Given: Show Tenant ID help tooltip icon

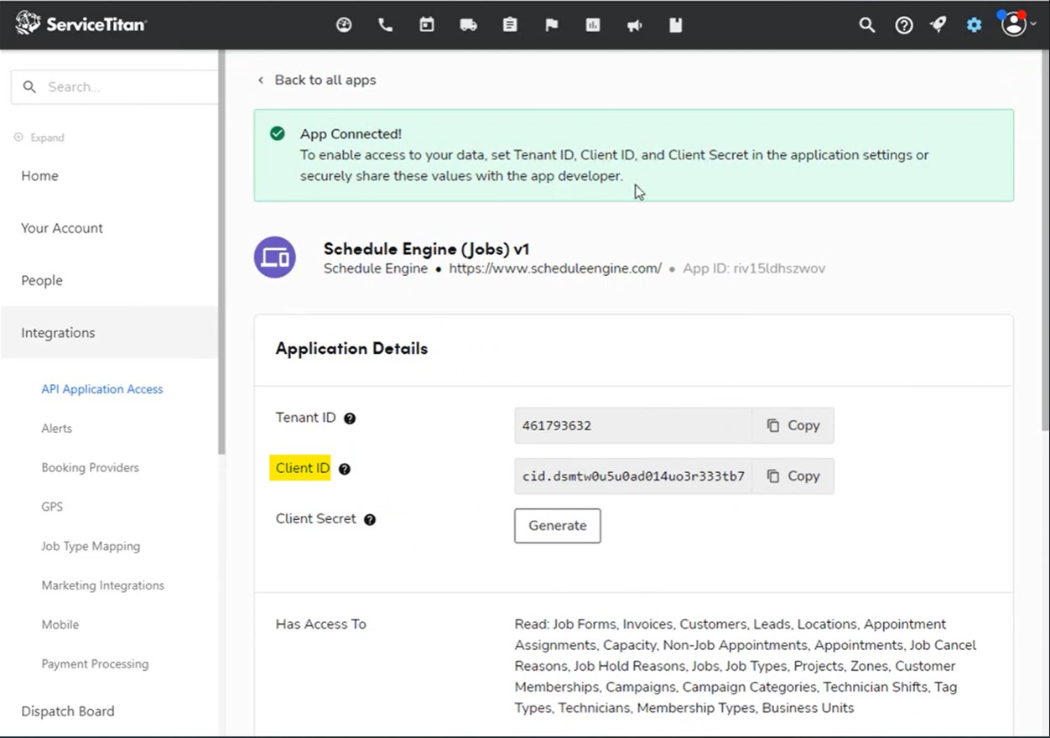Looking at the screenshot, I should tap(350, 418).
